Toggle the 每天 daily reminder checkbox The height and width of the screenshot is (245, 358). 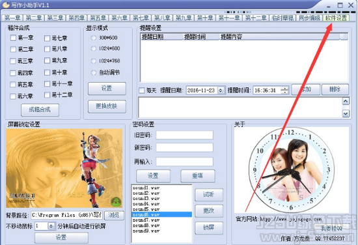pyautogui.click(x=142, y=91)
